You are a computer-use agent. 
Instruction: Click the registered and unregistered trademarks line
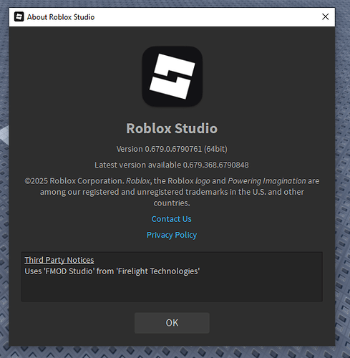tap(172, 192)
